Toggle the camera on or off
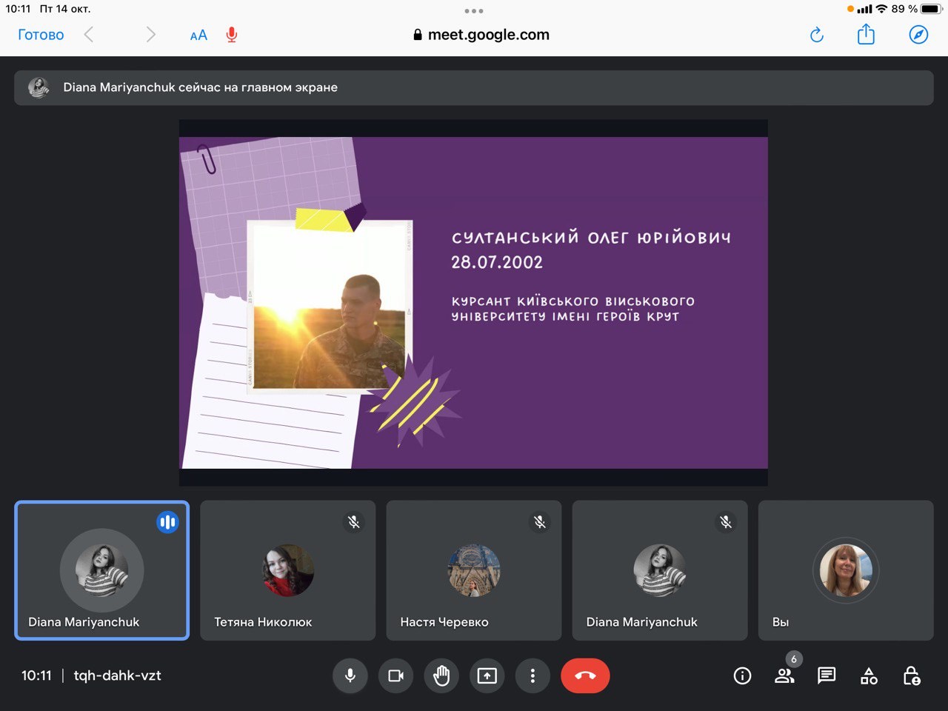Image resolution: width=948 pixels, height=711 pixels. pos(396,675)
